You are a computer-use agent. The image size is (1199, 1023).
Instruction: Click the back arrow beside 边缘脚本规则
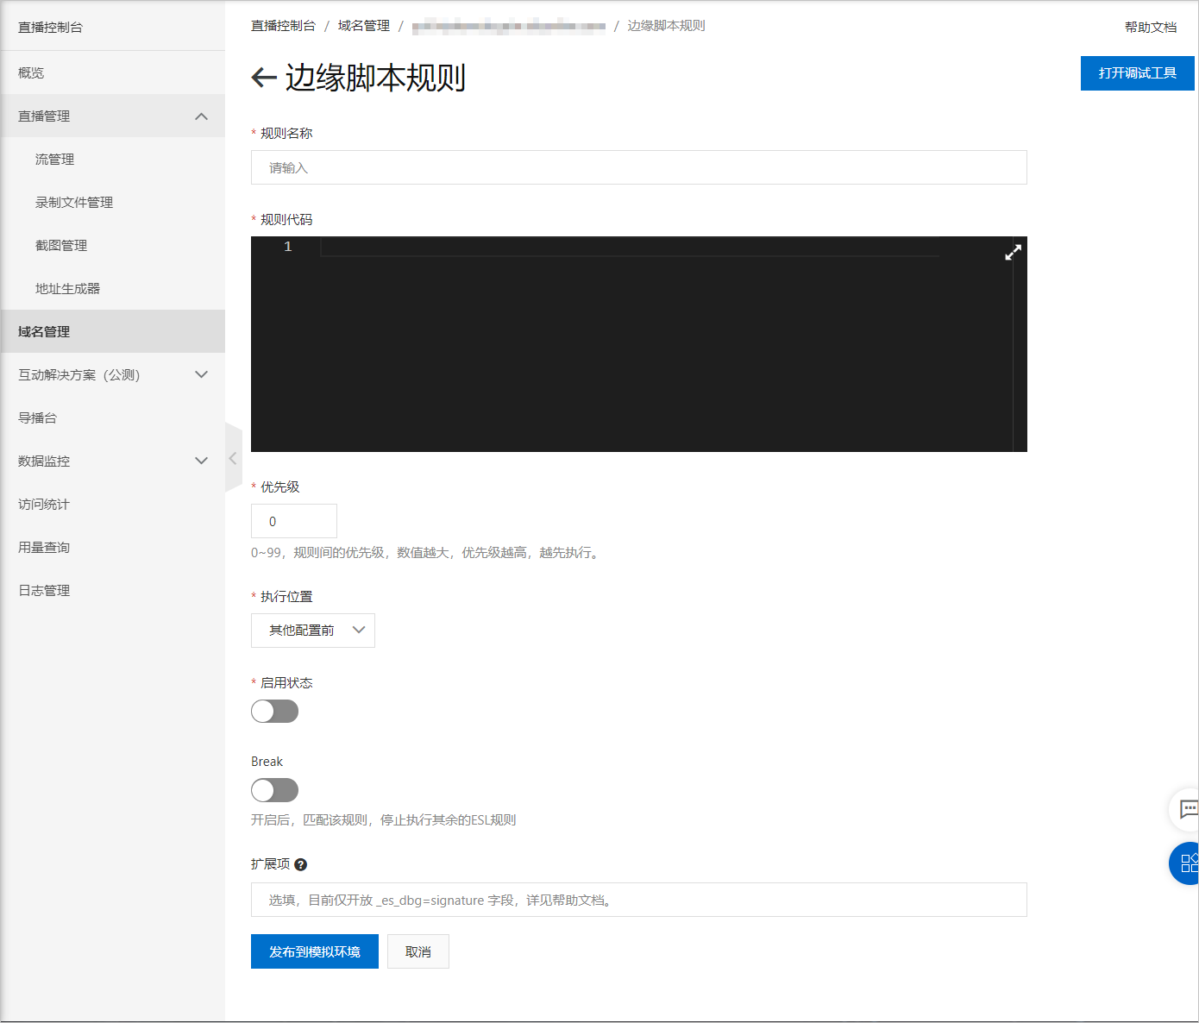click(x=263, y=78)
